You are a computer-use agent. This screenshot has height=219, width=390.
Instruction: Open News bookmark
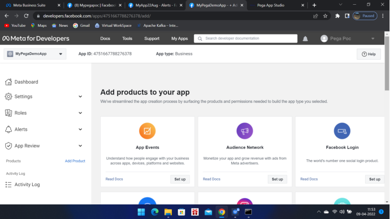pos(60,25)
